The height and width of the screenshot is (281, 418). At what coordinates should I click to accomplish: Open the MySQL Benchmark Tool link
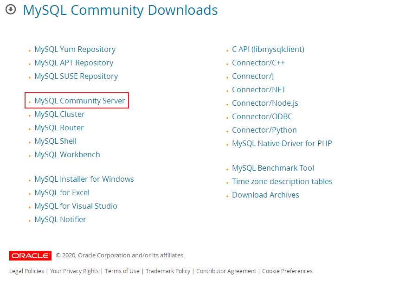[273, 168]
